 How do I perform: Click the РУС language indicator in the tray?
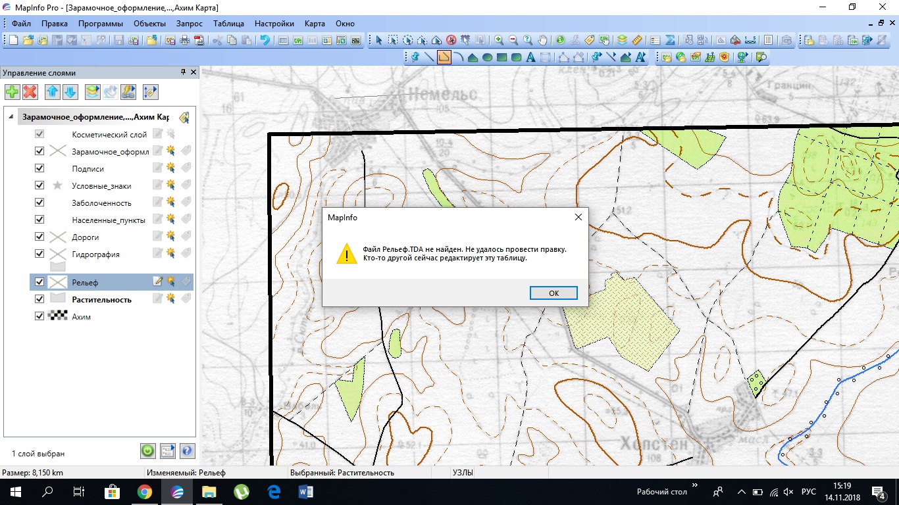tap(809, 492)
